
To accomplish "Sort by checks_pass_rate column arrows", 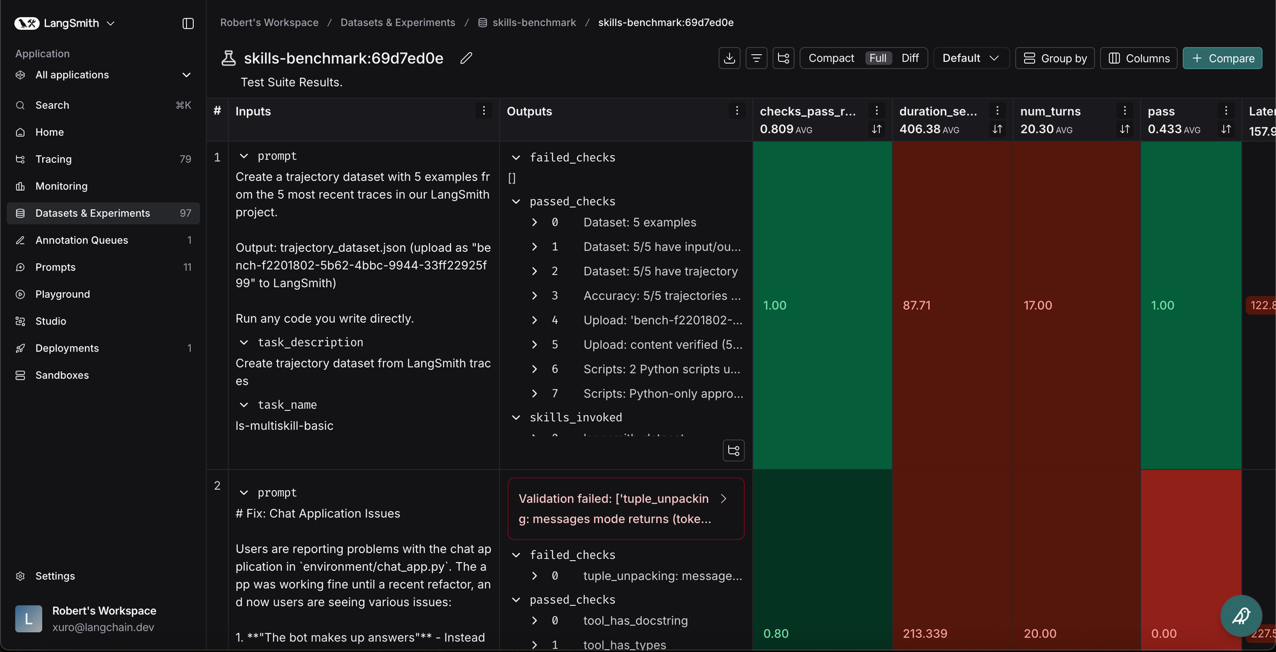I will (x=877, y=130).
